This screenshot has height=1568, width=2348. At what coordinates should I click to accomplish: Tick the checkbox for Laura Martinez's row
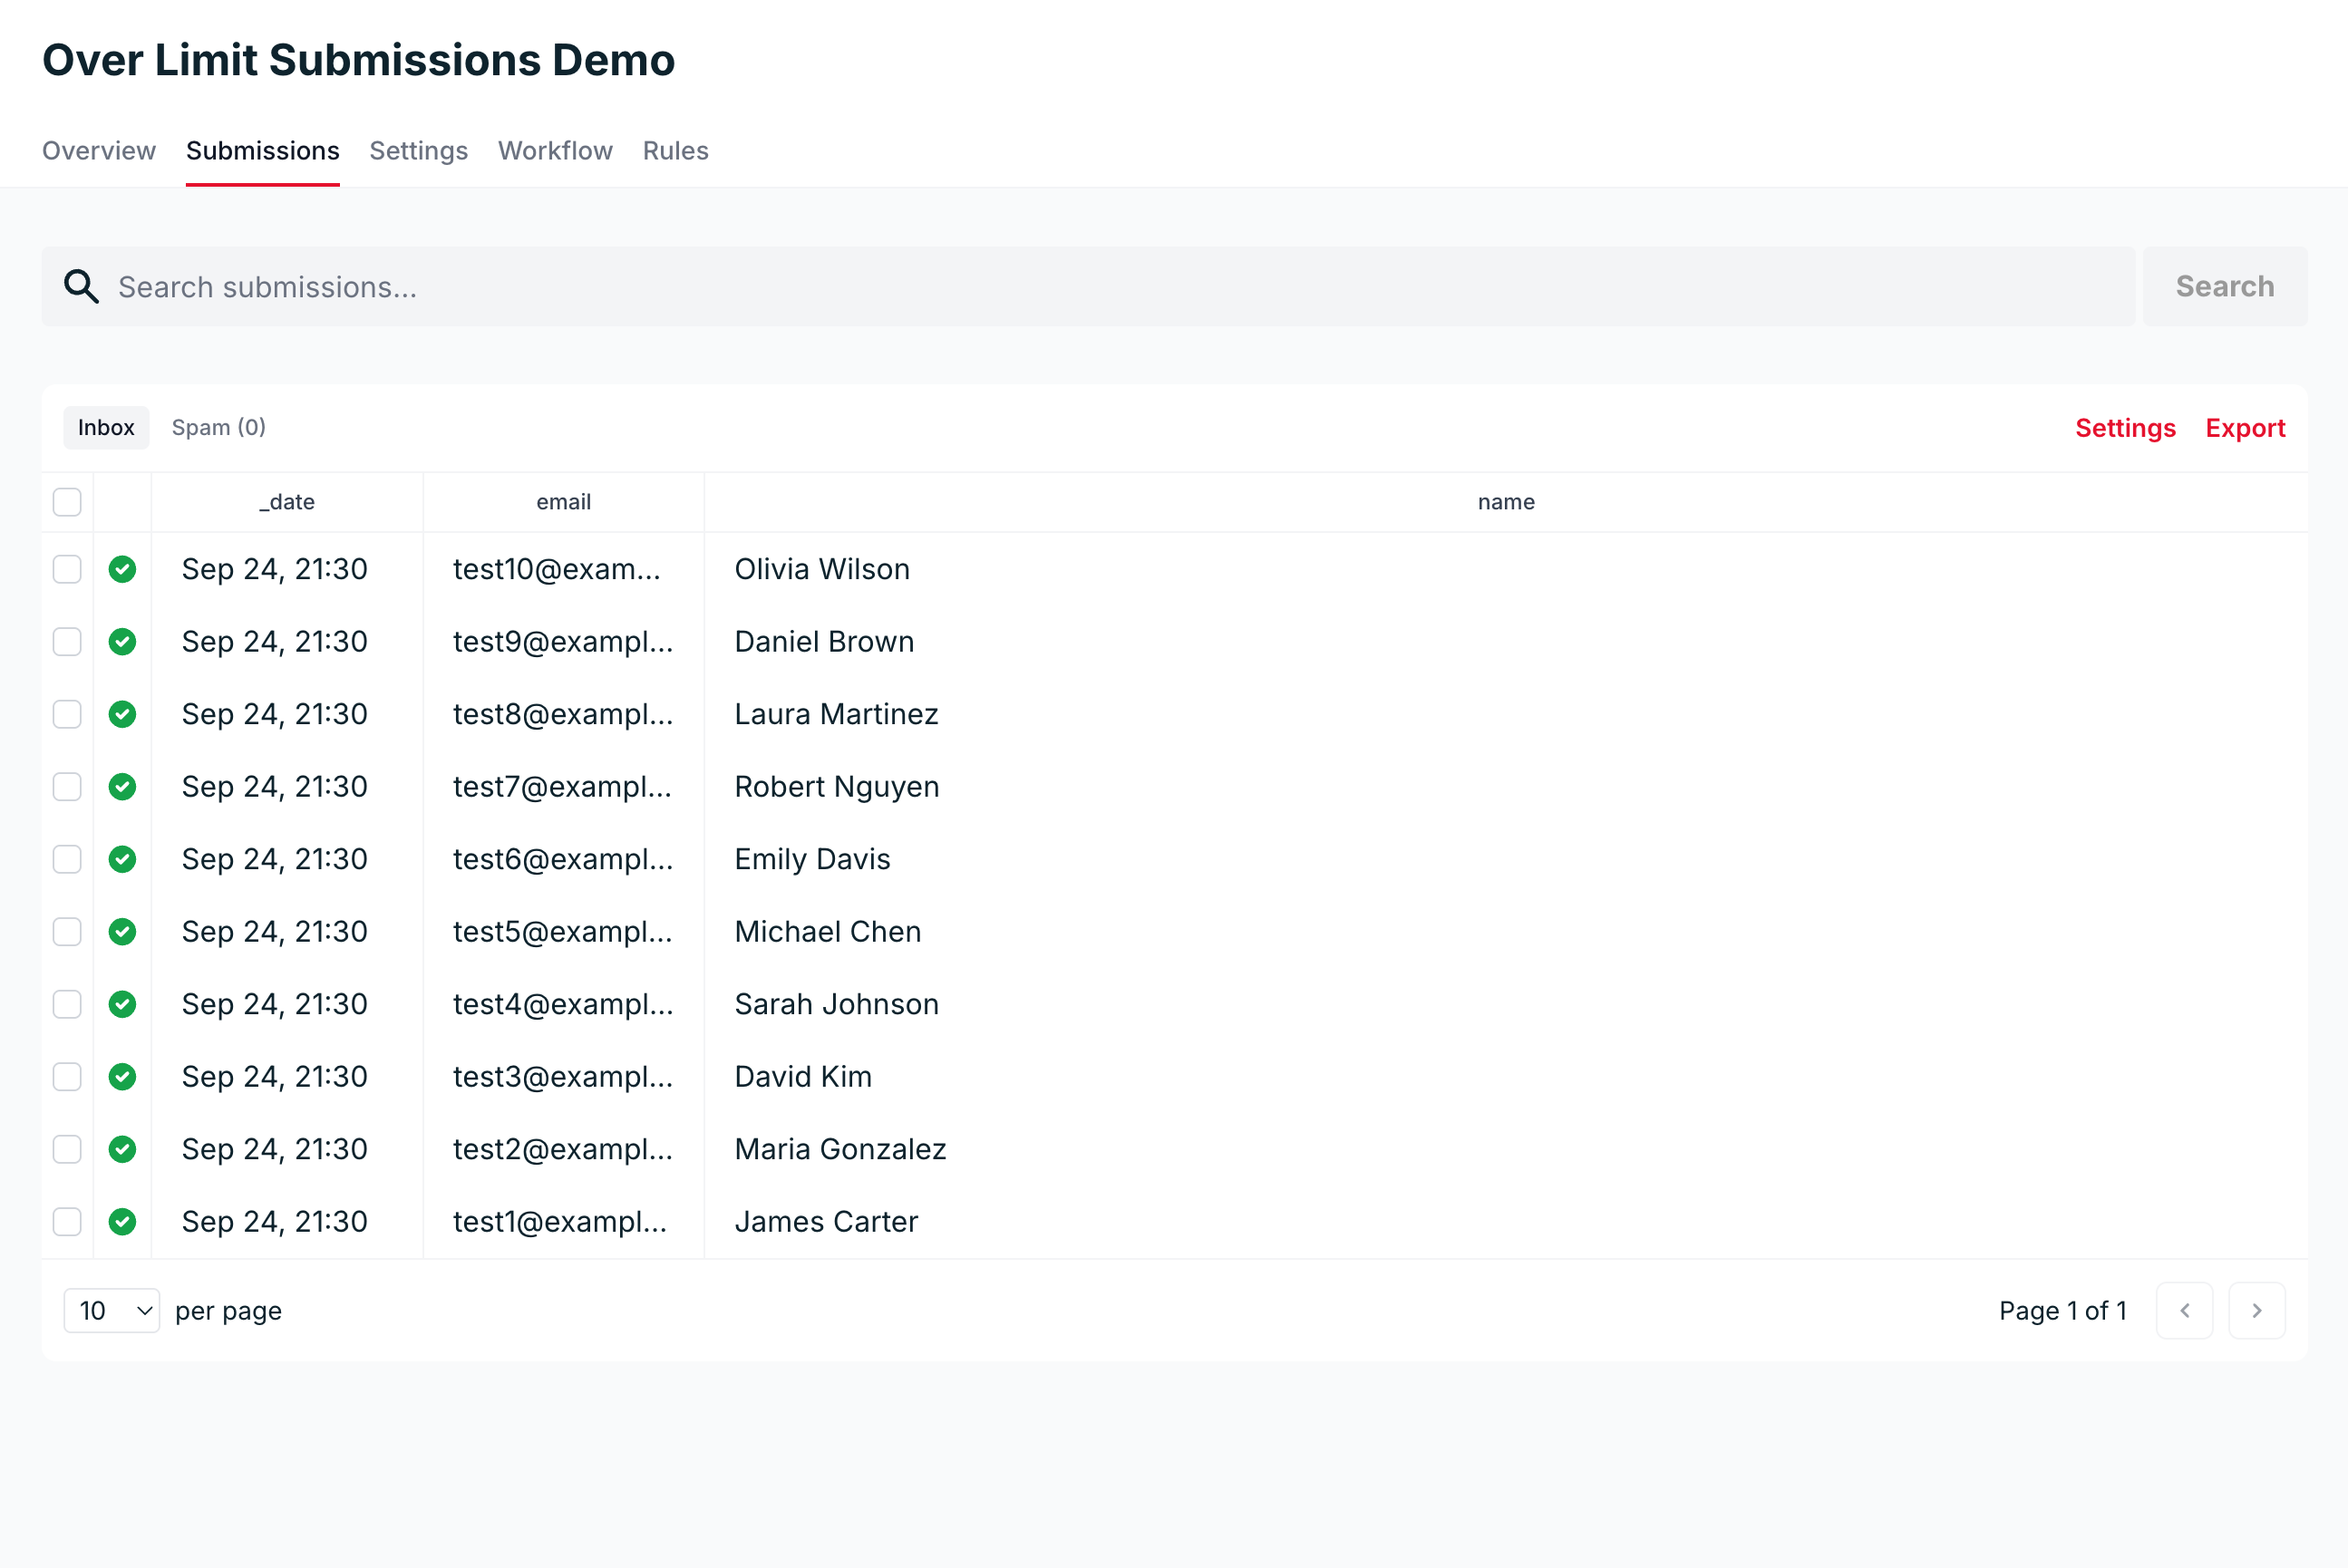coord(67,714)
